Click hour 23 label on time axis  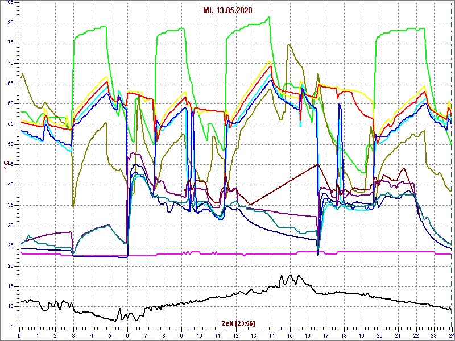tap(433, 335)
